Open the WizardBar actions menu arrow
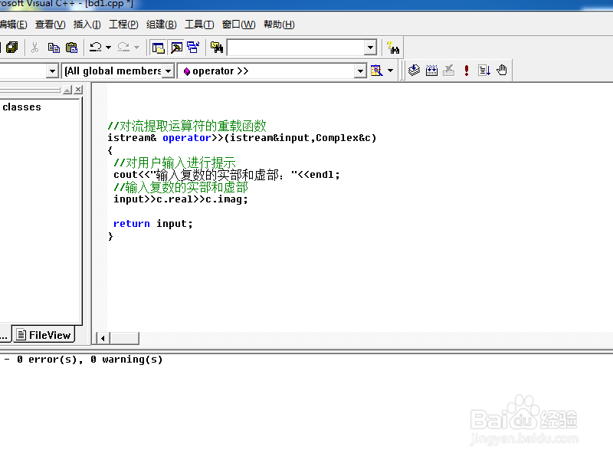This screenshot has height=460, width=613. coord(390,71)
